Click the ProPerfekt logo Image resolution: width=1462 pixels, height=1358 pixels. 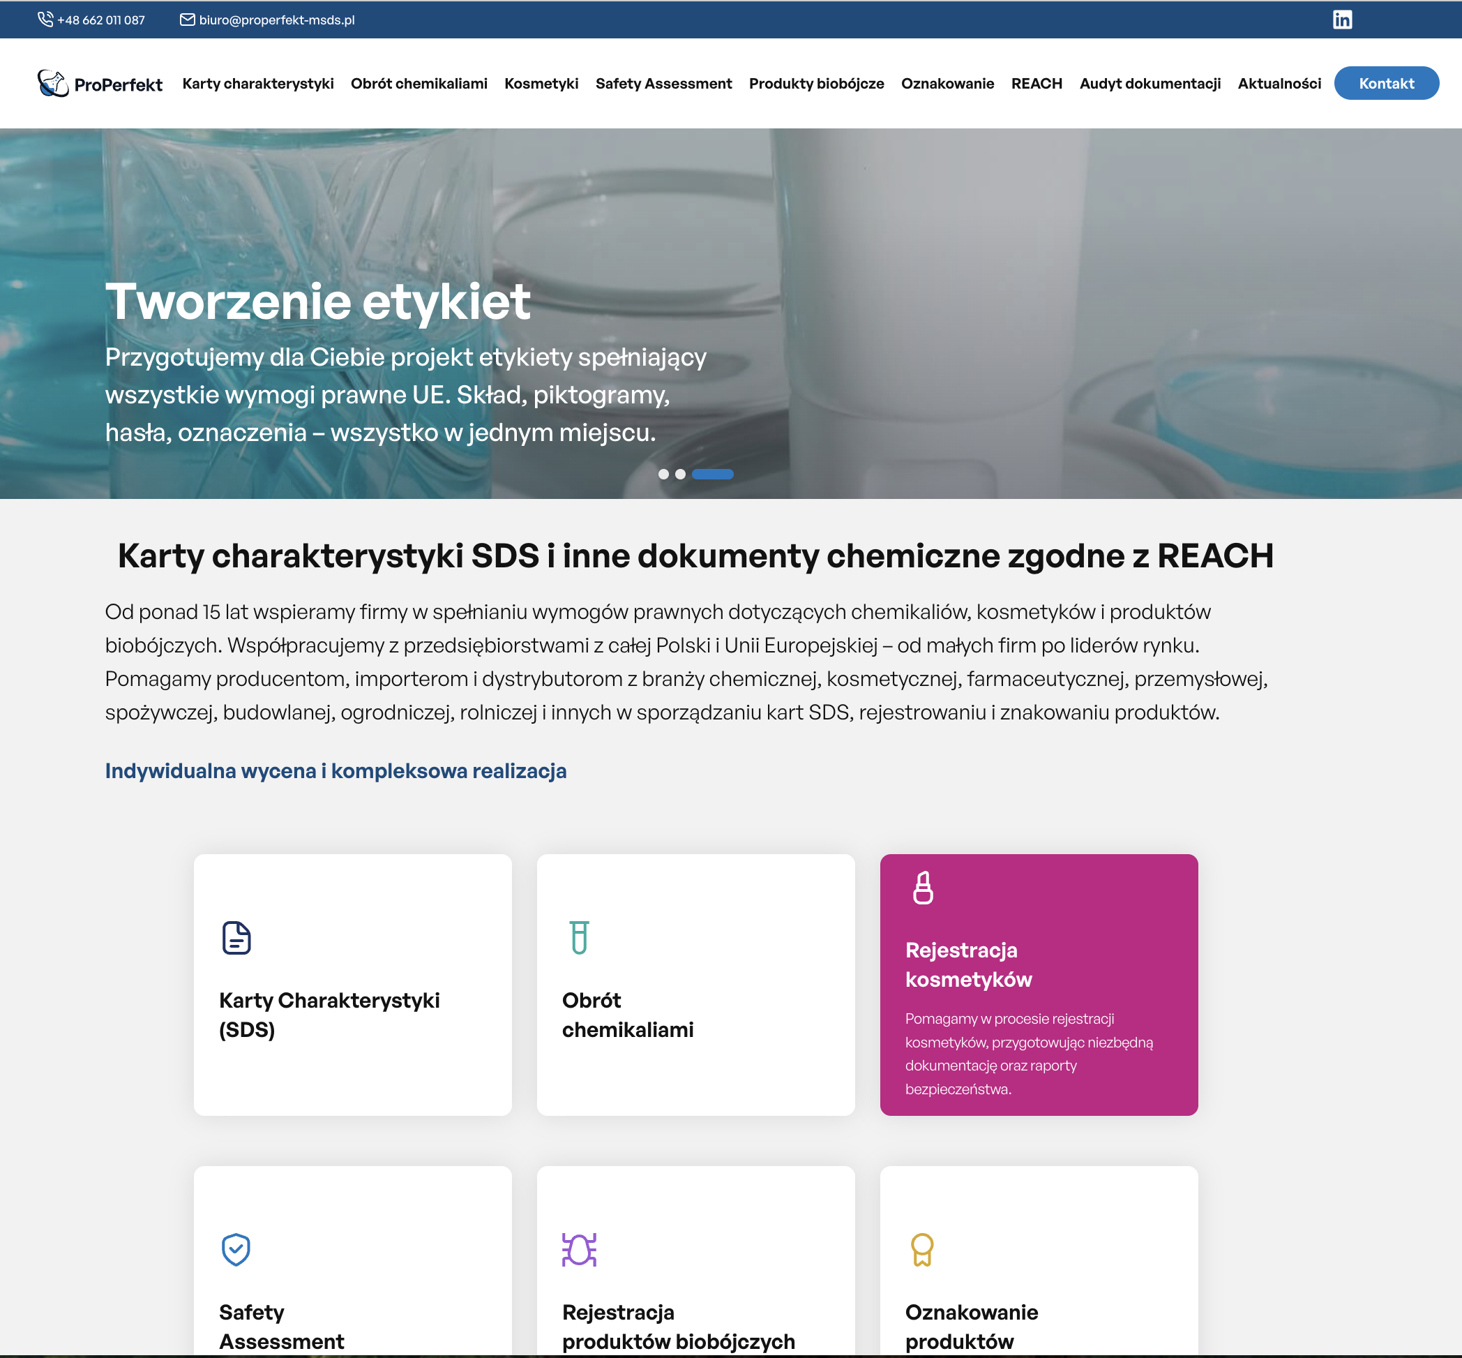100,84
